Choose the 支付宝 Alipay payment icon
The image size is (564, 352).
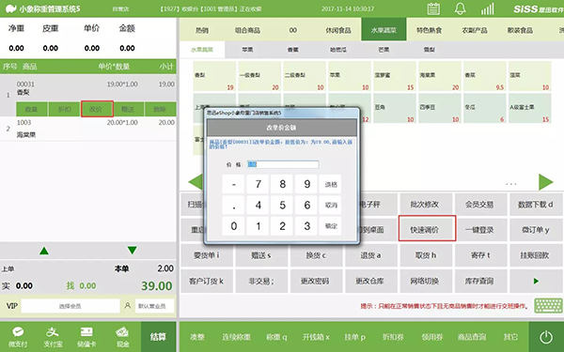tap(52, 331)
